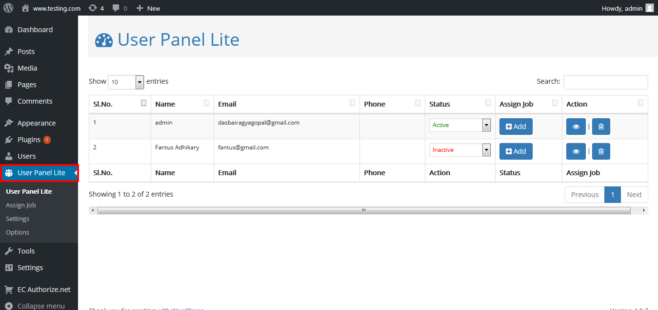
Task: Click the scrollbar right arrow
Action: click(x=644, y=210)
